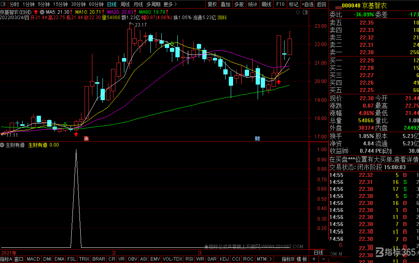Select RSI indicator

pyautogui.click(x=189, y=259)
